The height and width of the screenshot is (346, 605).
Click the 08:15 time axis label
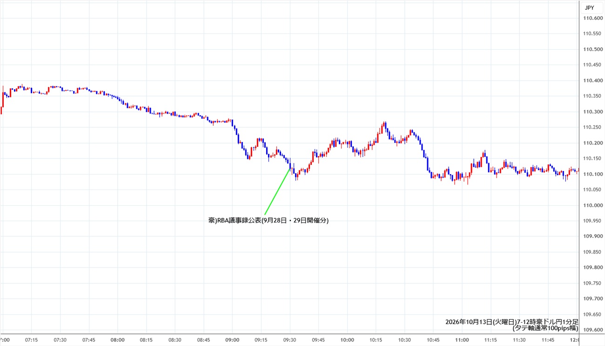tap(146, 340)
